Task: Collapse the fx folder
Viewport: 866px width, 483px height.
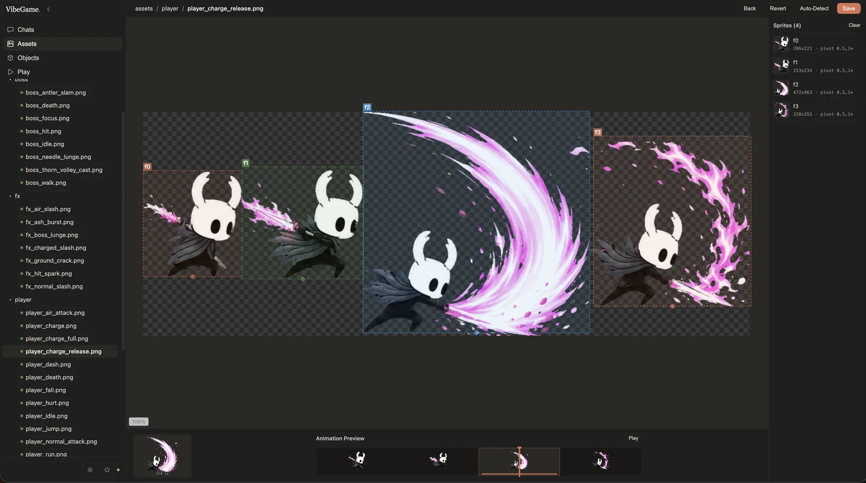Action: point(10,196)
